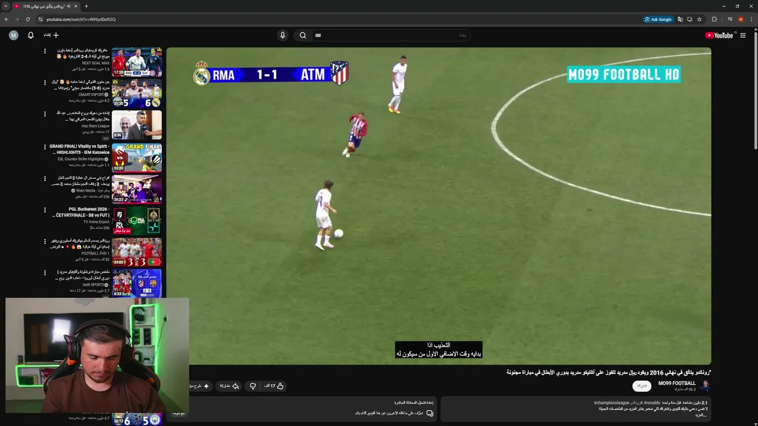Open the Chrome three-dot menu

point(751,19)
